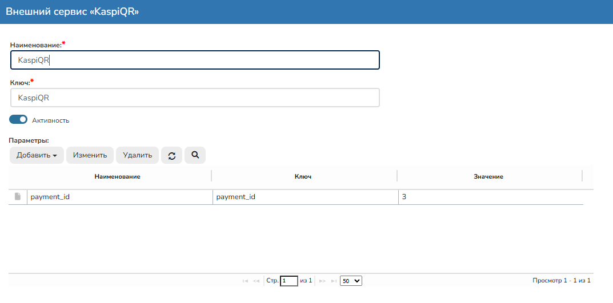Image resolution: width=613 pixels, height=303 pixels.
Task: Select the Значение cell containing 3
Action: coord(490,197)
